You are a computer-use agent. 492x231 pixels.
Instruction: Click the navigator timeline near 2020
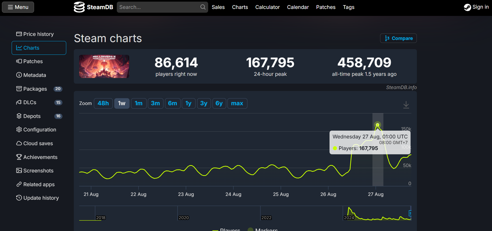pyautogui.click(x=184, y=218)
